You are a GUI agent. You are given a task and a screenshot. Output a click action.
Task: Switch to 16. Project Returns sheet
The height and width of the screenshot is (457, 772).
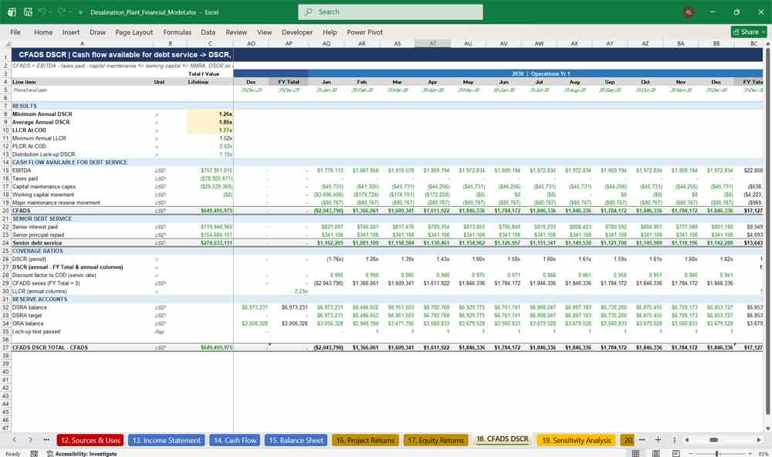(x=365, y=440)
